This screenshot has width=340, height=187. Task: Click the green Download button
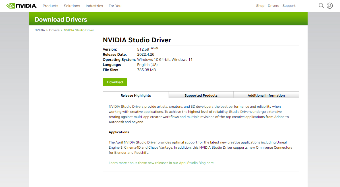[115, 82]
